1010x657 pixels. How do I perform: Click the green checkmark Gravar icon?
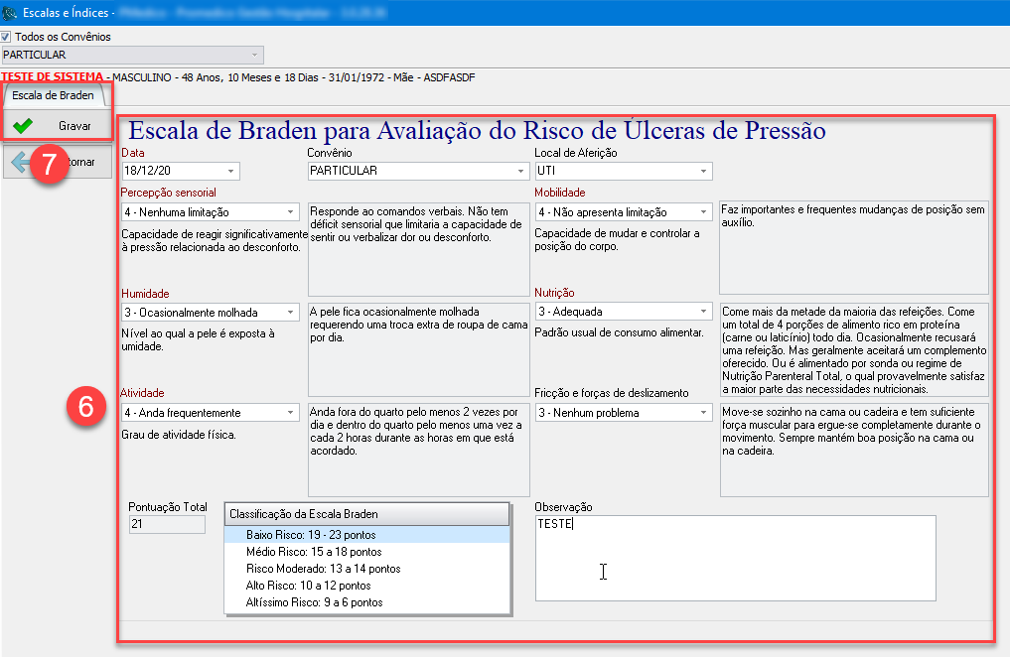(x=22, y=126)
